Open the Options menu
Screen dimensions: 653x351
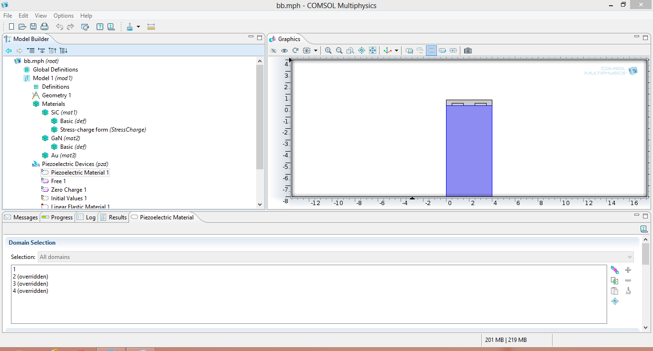point(64,16)
